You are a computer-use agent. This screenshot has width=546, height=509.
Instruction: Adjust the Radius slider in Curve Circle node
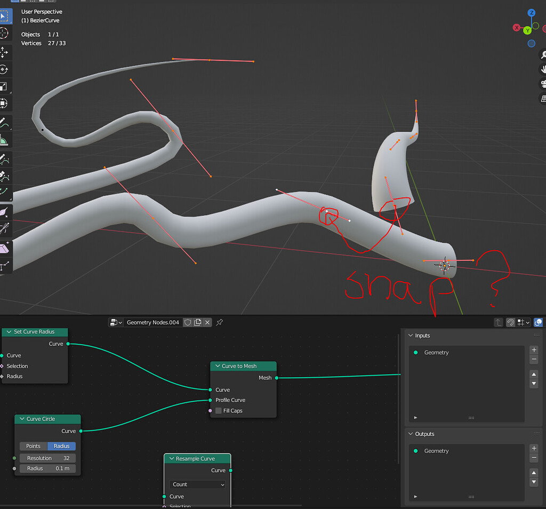click(x=47, y=468)
